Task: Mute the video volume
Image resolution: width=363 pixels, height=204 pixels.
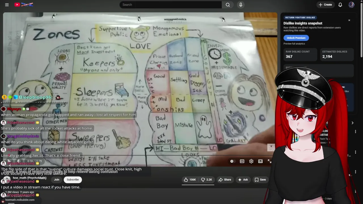Action: point(19,161)
